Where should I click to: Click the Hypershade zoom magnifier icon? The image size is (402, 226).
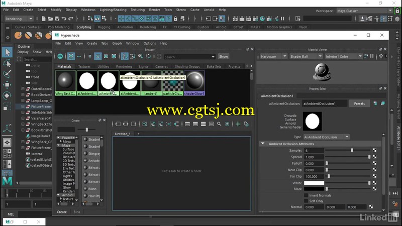(x=219, y=124)
